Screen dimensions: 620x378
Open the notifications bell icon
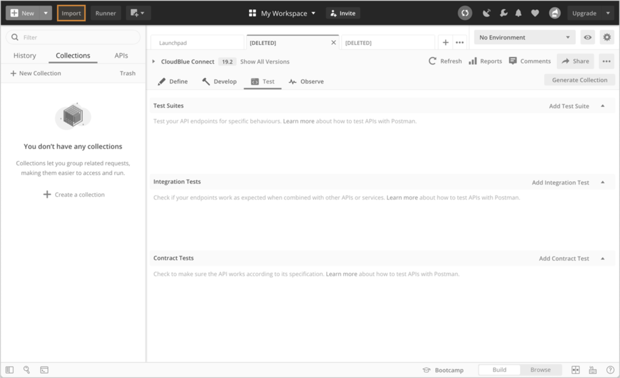(x=518, y=13)
